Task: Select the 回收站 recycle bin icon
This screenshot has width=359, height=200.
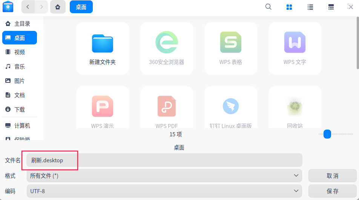Action: point(295,106)
